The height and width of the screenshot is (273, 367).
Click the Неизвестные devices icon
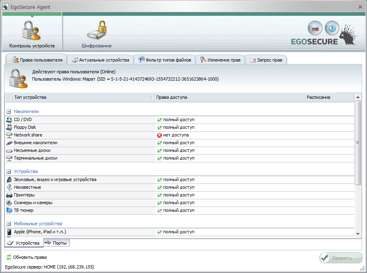coord(9,188)
